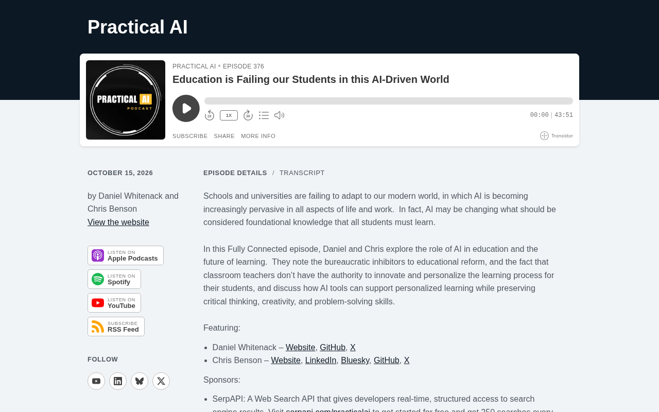Viewport: 659px width, 412px height.
Task: Open Chris Benson's X link
Action: coord(407,360)
